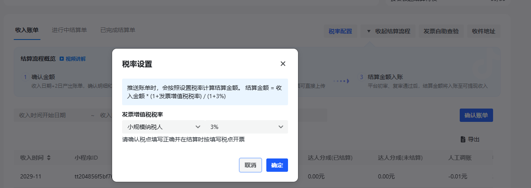531x188 pixels.
Task: Open the 已完成结算单 tab
Action: 118,30
